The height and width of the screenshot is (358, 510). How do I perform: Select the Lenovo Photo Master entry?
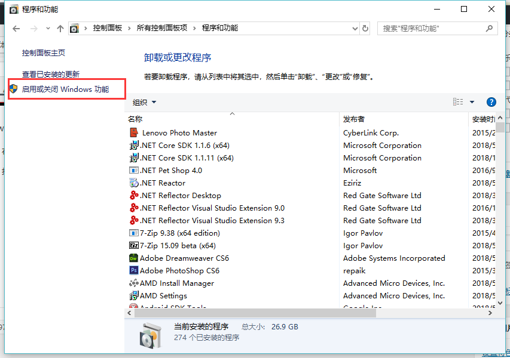[x=179, y=132]
